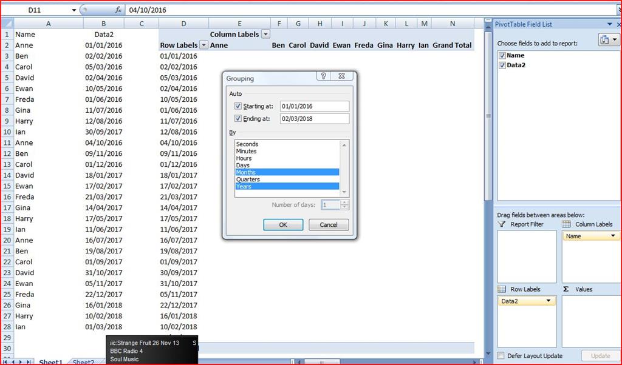This screenshot has width=622, height=365.
Task: Click the David column label in the pivot
Action: [x=320, y=45]
